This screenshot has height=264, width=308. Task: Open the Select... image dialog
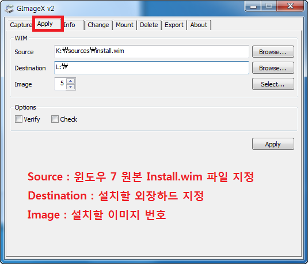[273, 84]
